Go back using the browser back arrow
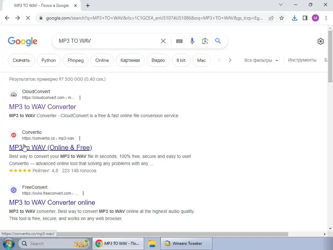The width and height of the screenshot is (333, 250). tap(7, 18)
